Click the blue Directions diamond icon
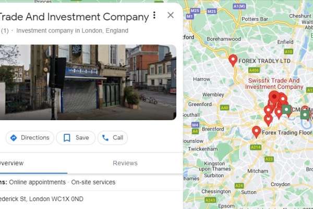Image resolution: width=313 pixels, height=209 pixels. click(14, 138)
